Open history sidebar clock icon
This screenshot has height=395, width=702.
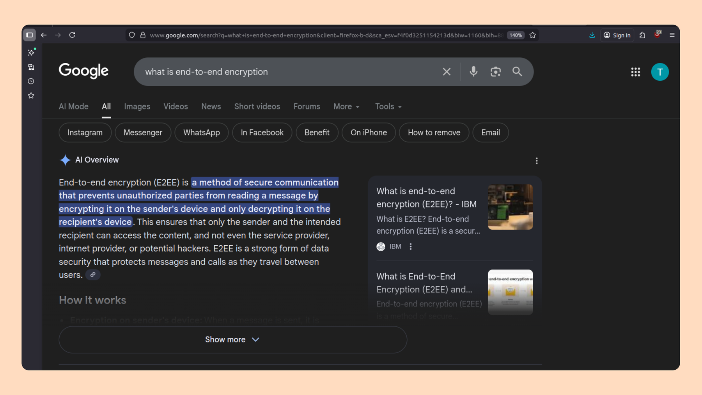(31, 81)
